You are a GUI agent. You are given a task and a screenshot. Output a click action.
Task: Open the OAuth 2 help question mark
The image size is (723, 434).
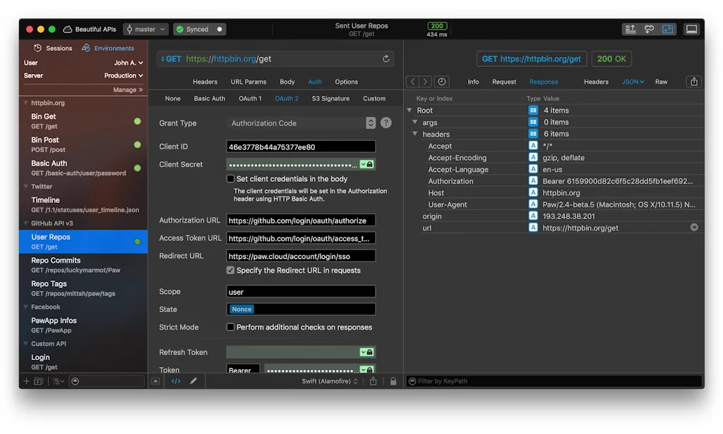(386, 123)
